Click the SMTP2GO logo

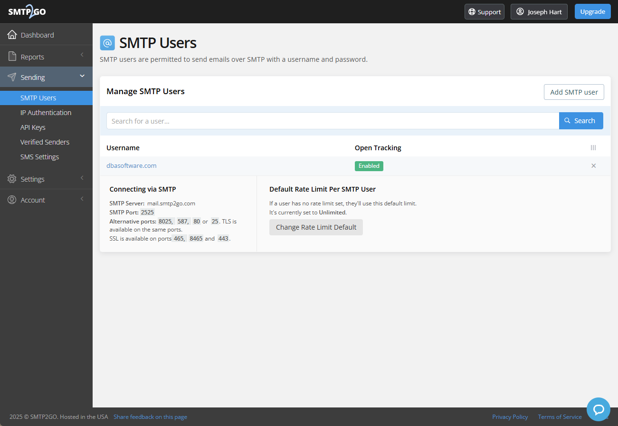(x=27, y=12)
